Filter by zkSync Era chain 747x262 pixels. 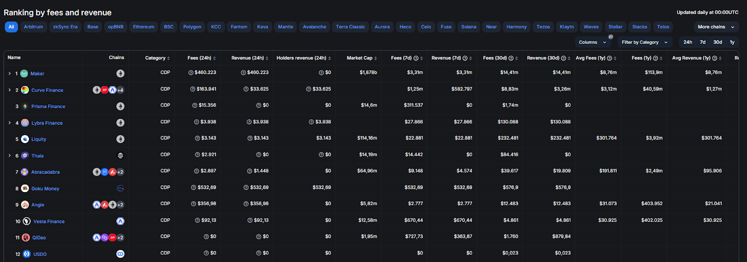65,27
